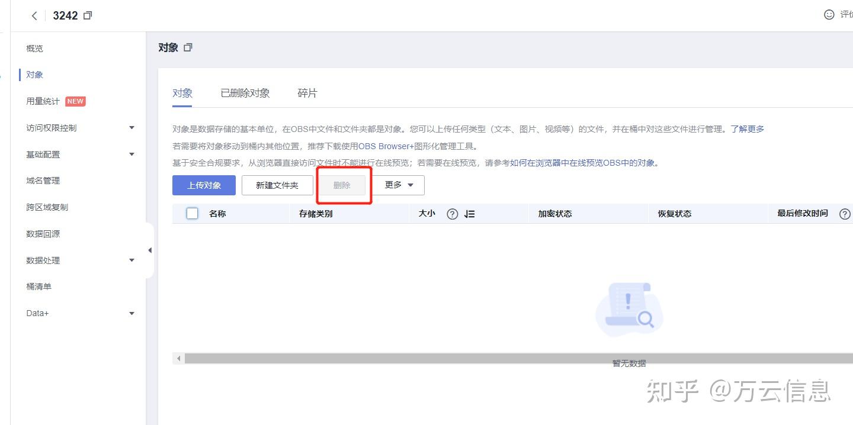Screen dimensions: 853x425
Task: Copy the bucket name 3242
Action: (88, 15)
